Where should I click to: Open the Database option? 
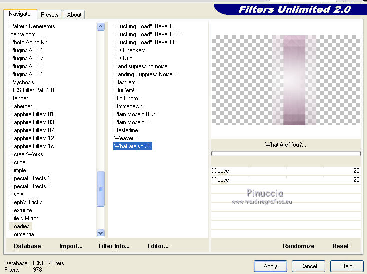(x=27, y=246)
